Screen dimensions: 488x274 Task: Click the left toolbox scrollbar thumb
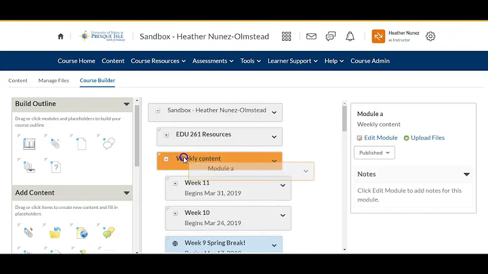coord(137,136)
